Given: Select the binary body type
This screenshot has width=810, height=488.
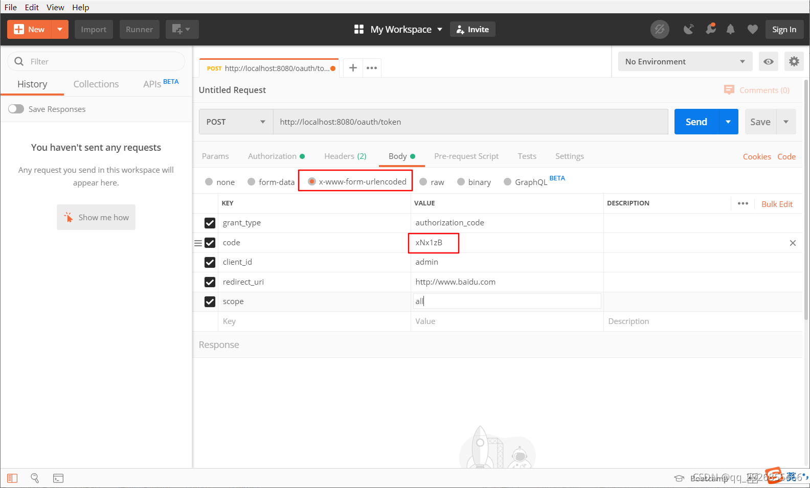Looking at the screenshot, I should [x=461, y=182].
